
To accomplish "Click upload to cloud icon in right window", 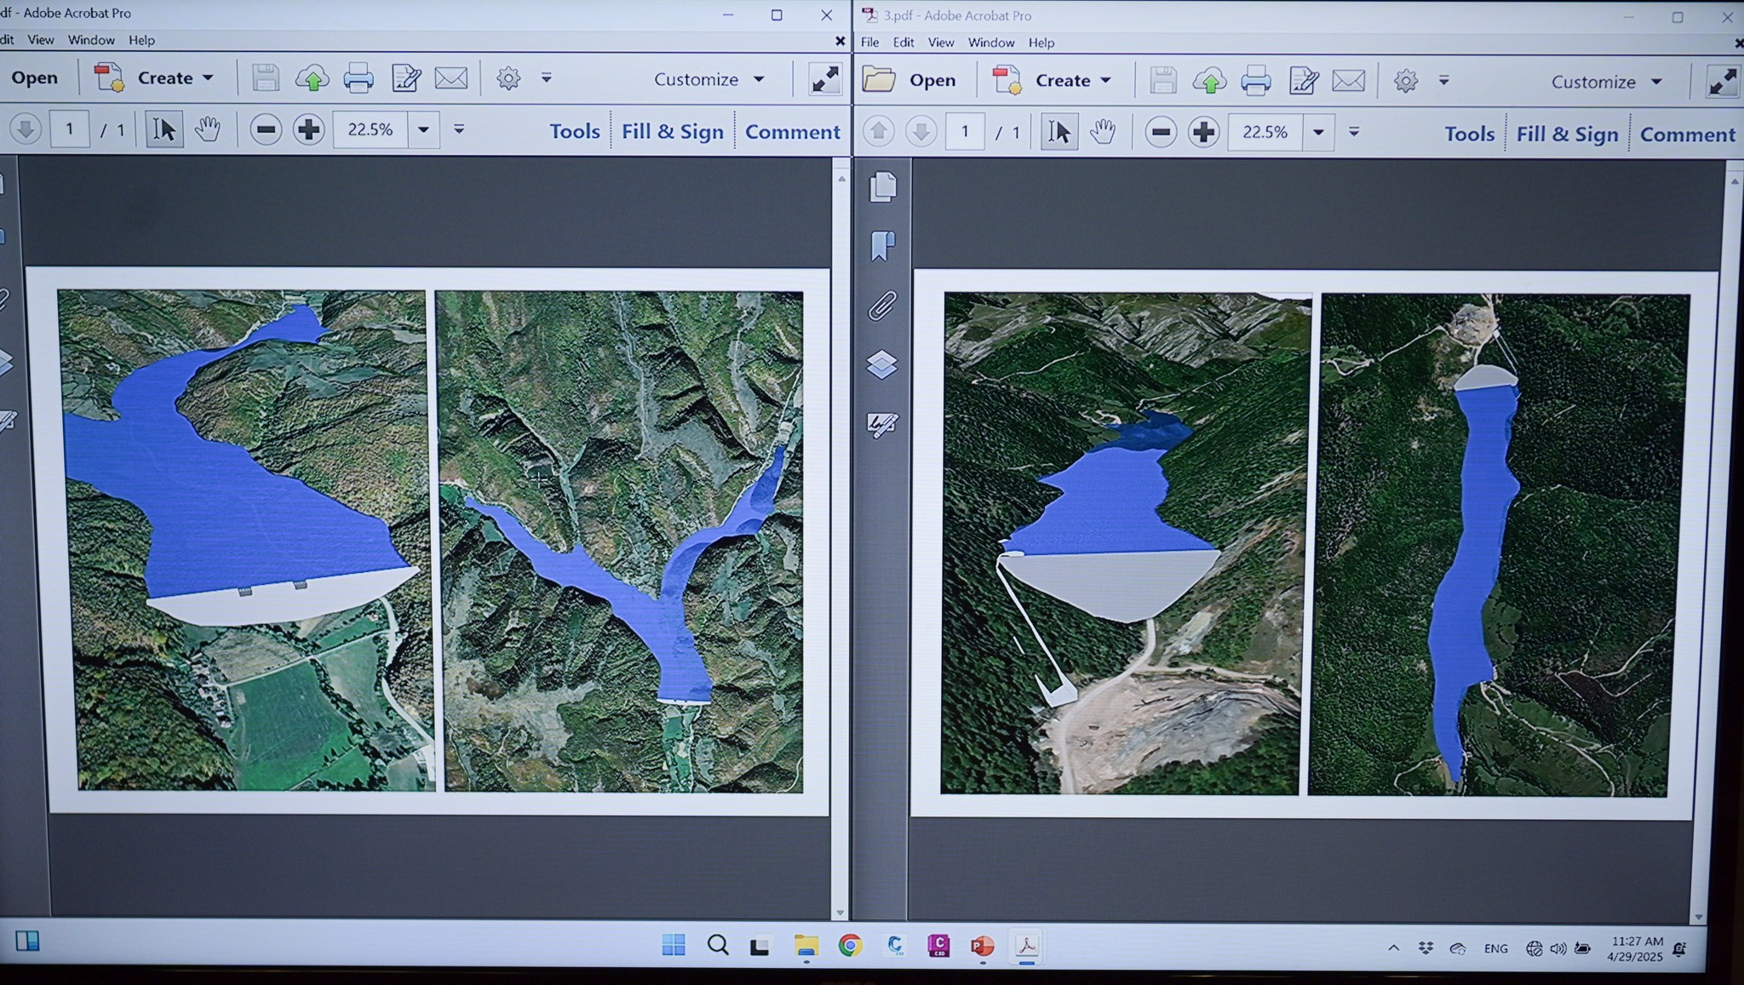I will point(1209,81).
